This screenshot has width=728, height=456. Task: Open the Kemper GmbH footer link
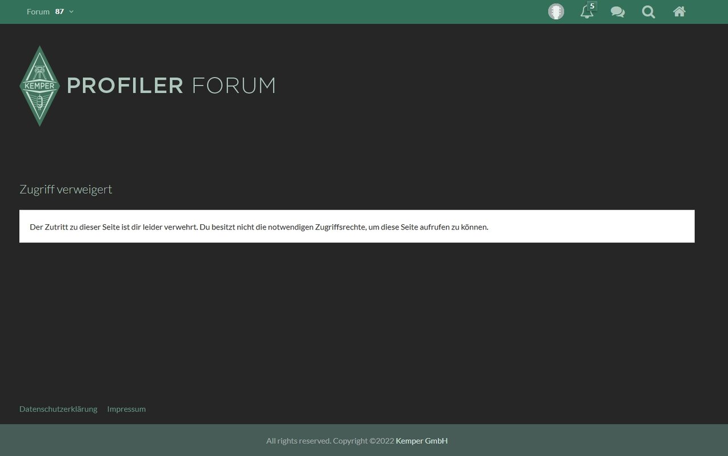click(x=421, y=441)
